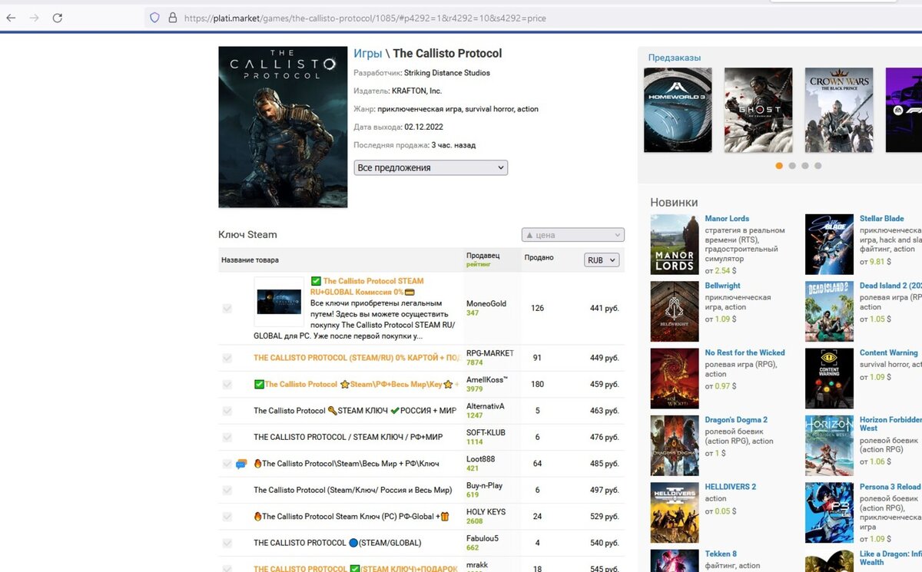Click the Продано column header
Screen dimensions: 922x572
[x=539, y=258]
